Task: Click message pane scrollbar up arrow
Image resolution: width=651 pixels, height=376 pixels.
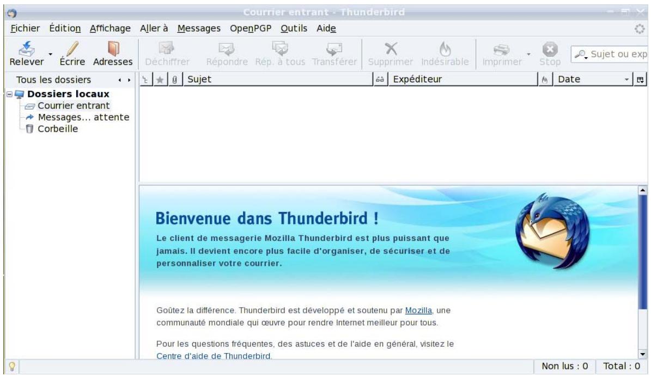Action: pyautogui.click(x=643, y=191)
